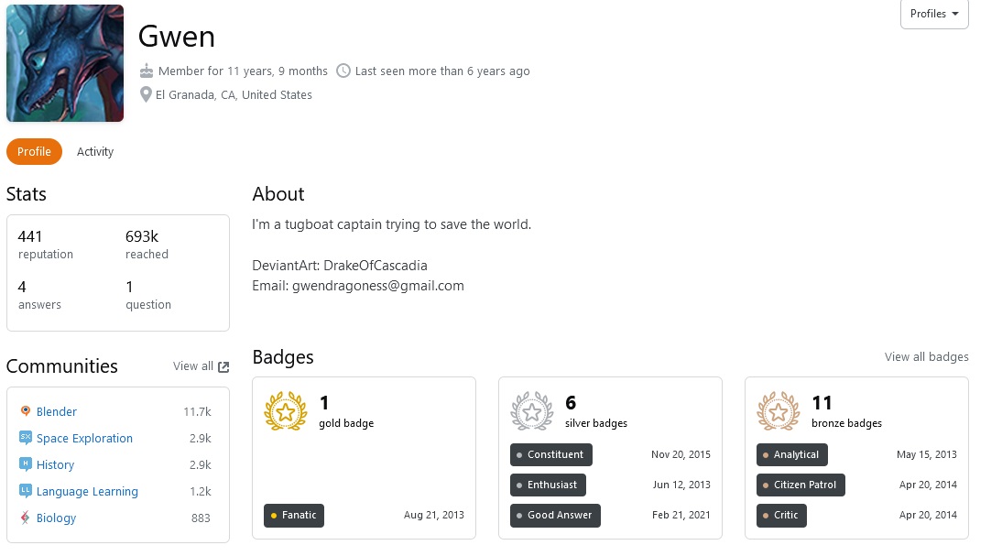
Task: Click the Aug 21, 2013 Fanatic date
Action: [434, 515]
